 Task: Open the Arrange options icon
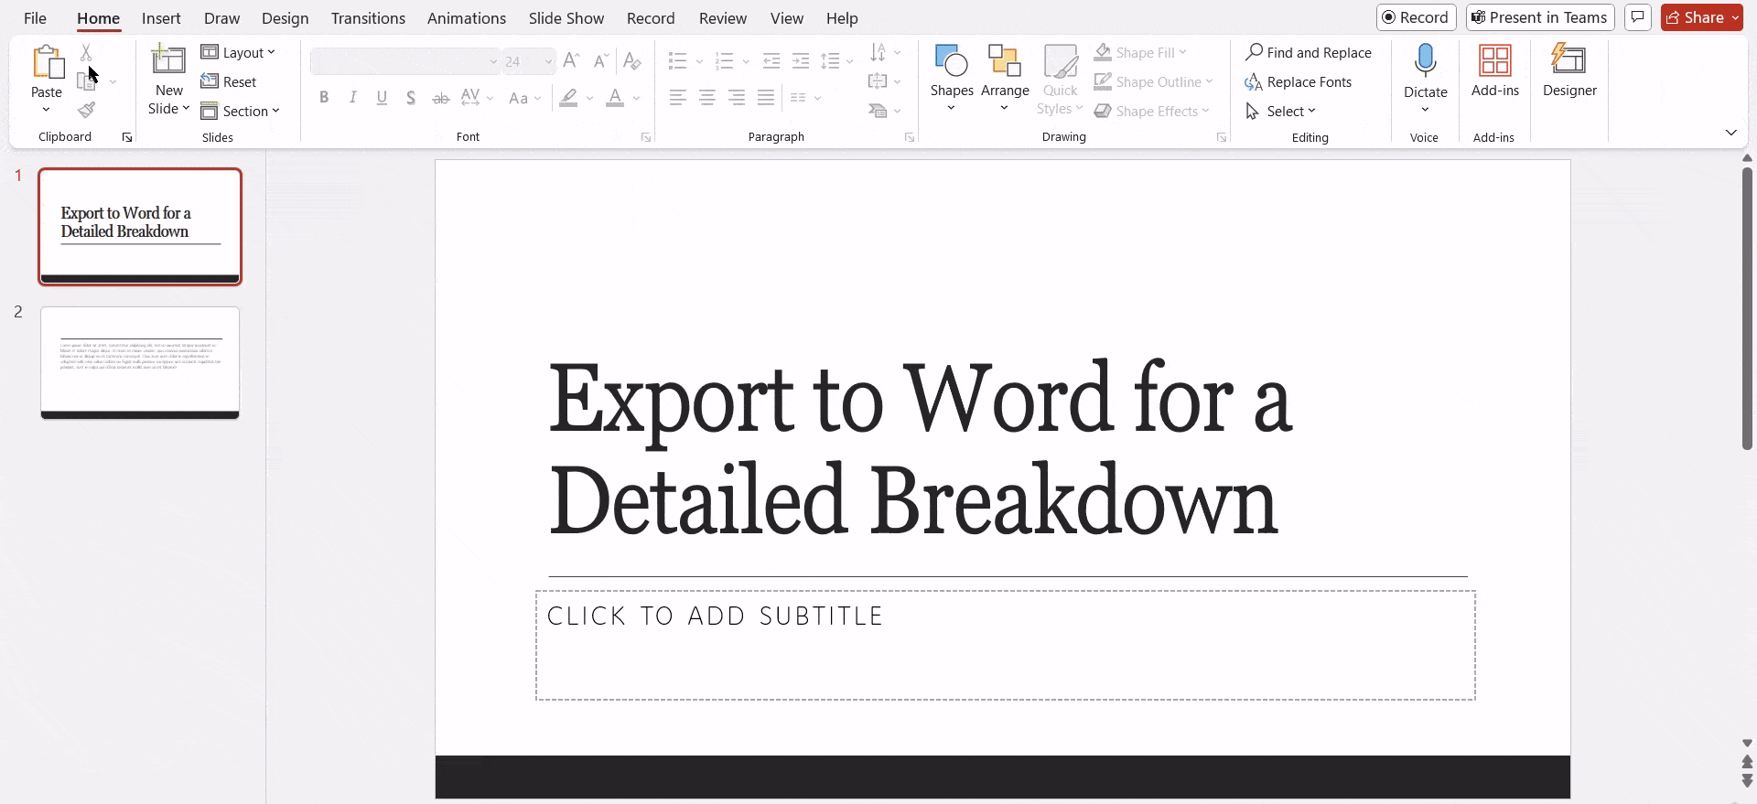tap(1004, 62)
